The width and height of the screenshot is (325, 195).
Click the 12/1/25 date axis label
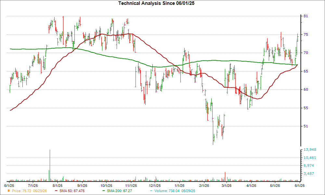(x=155, y=186)
